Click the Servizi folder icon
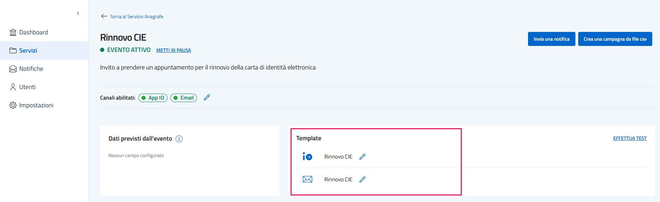Image resolution: width=660 pixels, height=202 pixels. (13, 50)
